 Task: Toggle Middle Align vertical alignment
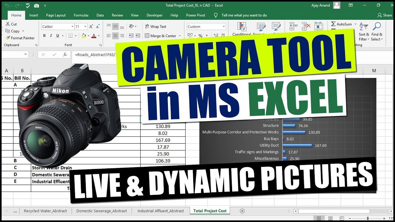tap(115, 27)
